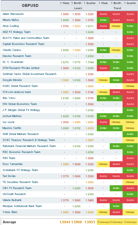The width and height of the screenshot is (138, 225).
Task: Open ANZ FX Strategy Team link
Action: (17, 32)
